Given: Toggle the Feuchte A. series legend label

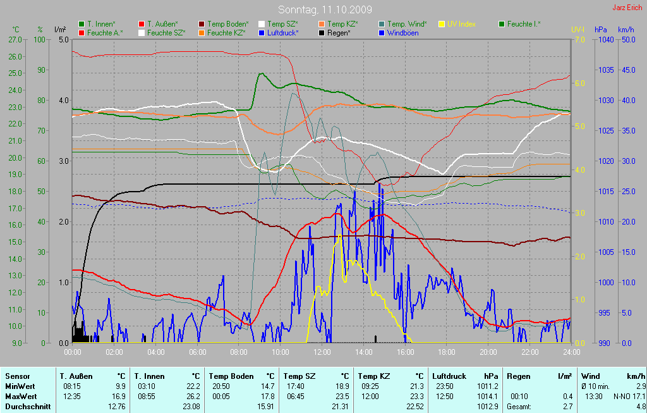Looking at the screenshot, I should click(105, 32).
